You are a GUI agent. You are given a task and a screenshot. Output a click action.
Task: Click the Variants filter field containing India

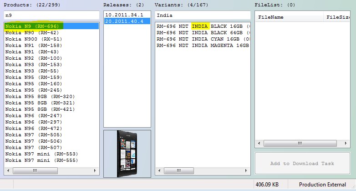click(203, 15)
